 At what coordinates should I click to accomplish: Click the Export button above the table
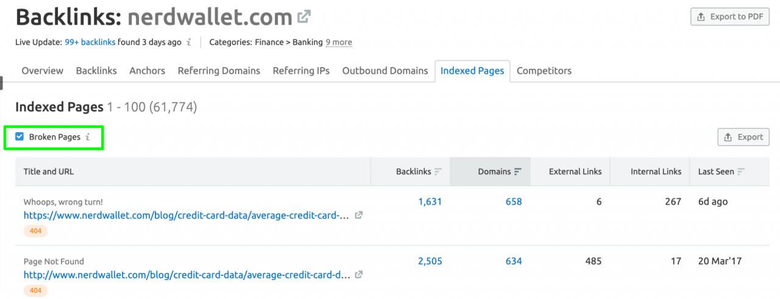point(743,137)
